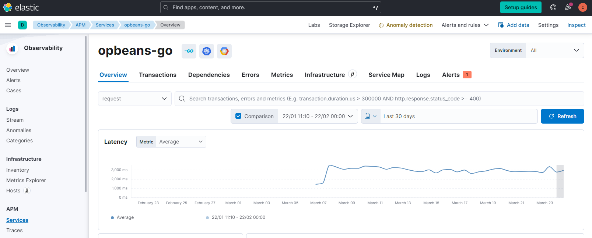Open the Service Map tab
Viewport: 592px width, 238px height.
(386, 75)
